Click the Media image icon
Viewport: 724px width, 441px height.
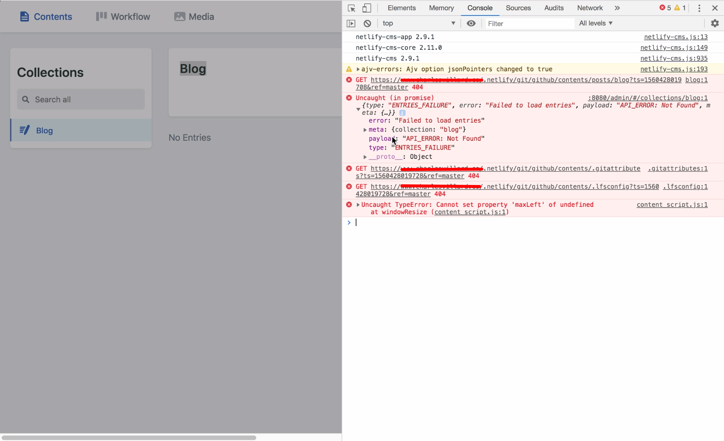[180, 17]
